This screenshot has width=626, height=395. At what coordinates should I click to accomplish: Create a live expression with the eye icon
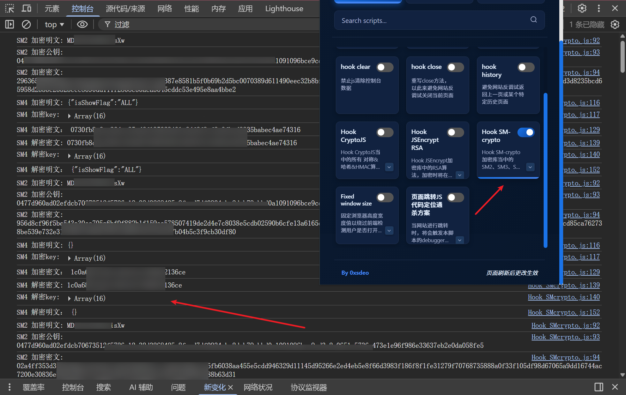(82, 24)
